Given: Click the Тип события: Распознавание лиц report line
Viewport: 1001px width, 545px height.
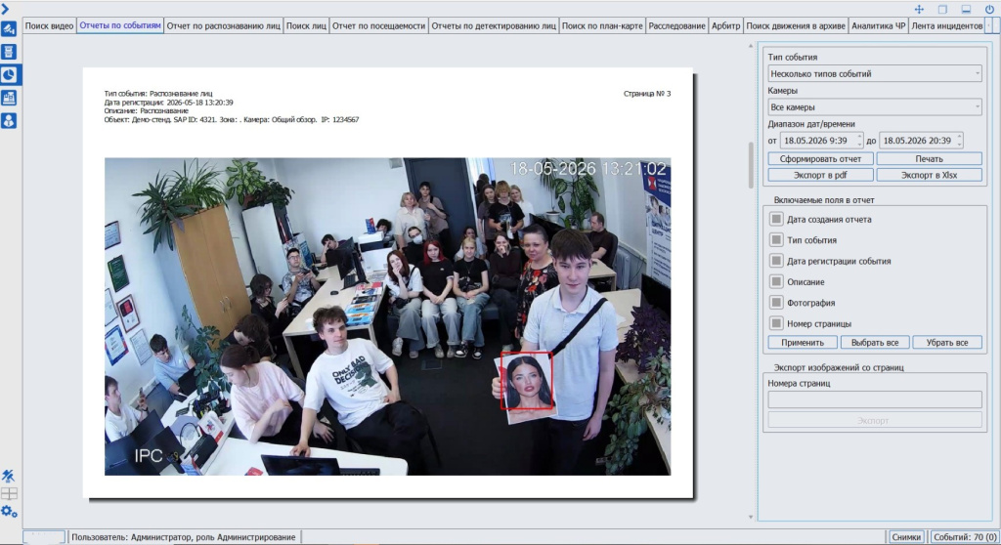Looking at the screenshot, I should (x=158, y=94).
